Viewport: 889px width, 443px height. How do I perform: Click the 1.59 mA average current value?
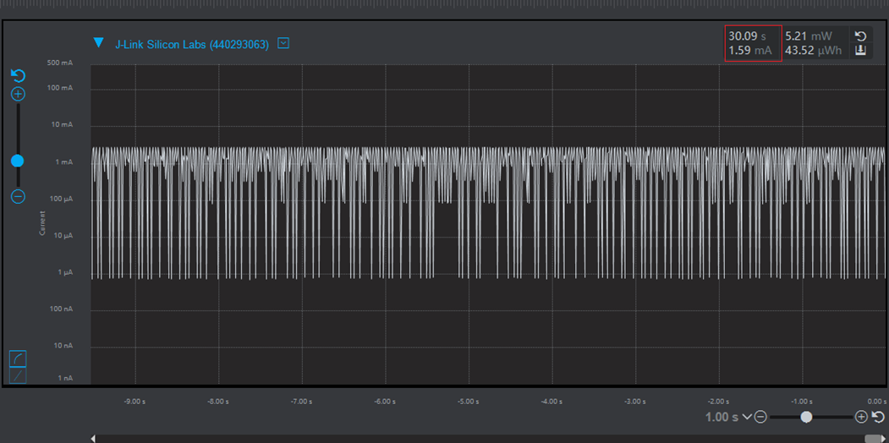coord(750,51)
